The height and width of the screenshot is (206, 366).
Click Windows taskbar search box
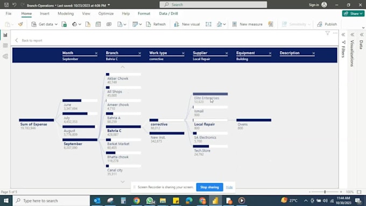pyautogui.click(x=51, y=201)
